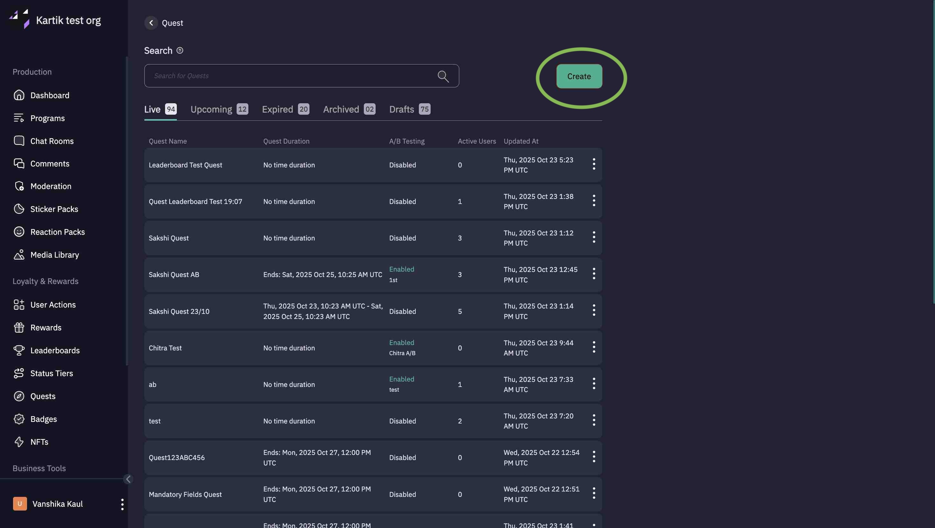The height and width of the screenshot is (528, 935).
Task: Click the green Create button
Action: tap(579, 76)
